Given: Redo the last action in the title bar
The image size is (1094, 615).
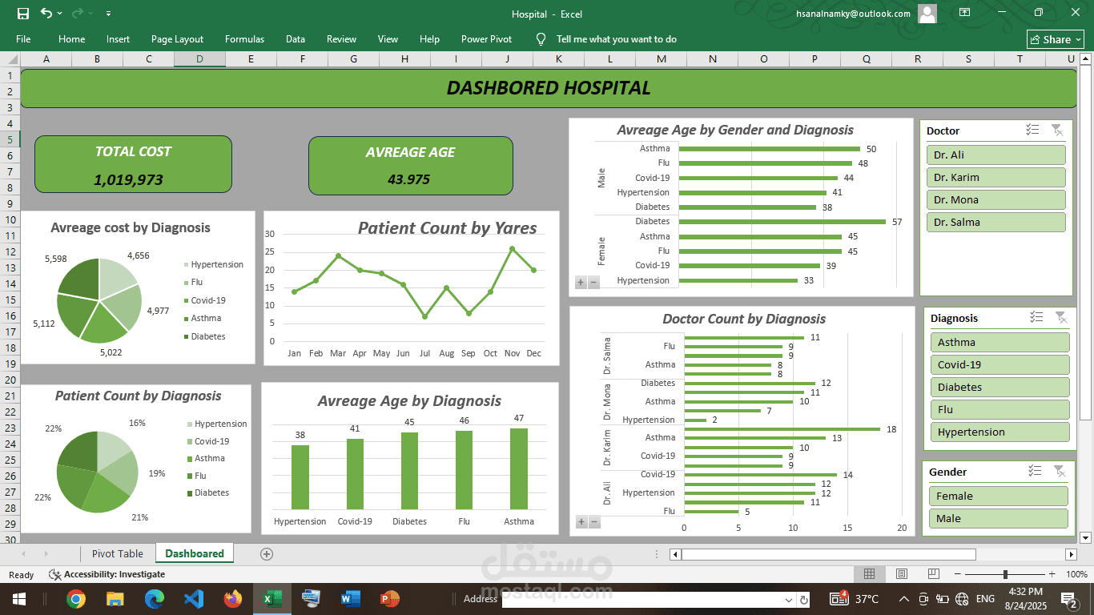Looking at the screenshot, I should (x=78, y=14).
